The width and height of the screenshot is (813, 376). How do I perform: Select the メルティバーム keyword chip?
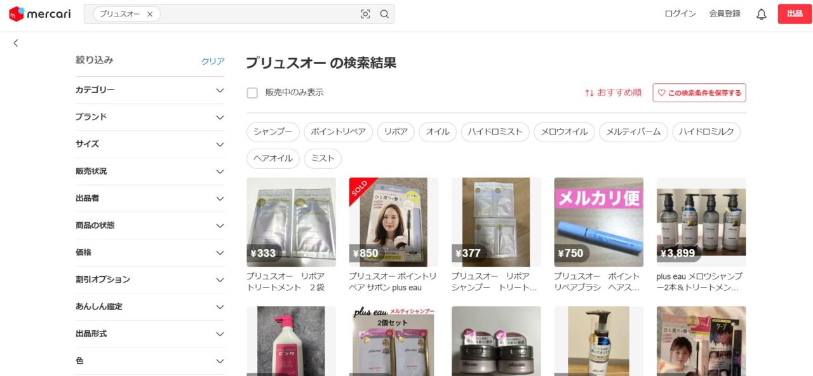(633, 132)
